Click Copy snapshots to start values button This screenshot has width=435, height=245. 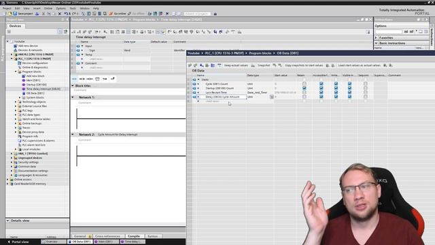pos(304,65)
